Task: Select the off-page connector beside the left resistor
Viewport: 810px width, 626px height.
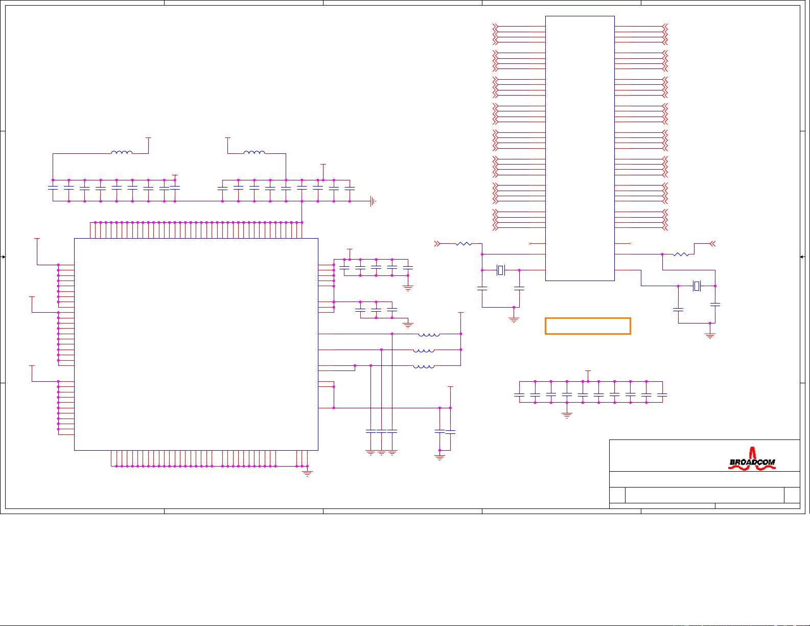Action: click(x=437, y=244)
